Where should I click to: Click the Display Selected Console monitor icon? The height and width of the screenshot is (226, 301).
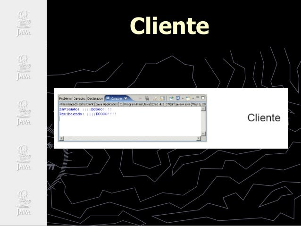tap(178, 98)
